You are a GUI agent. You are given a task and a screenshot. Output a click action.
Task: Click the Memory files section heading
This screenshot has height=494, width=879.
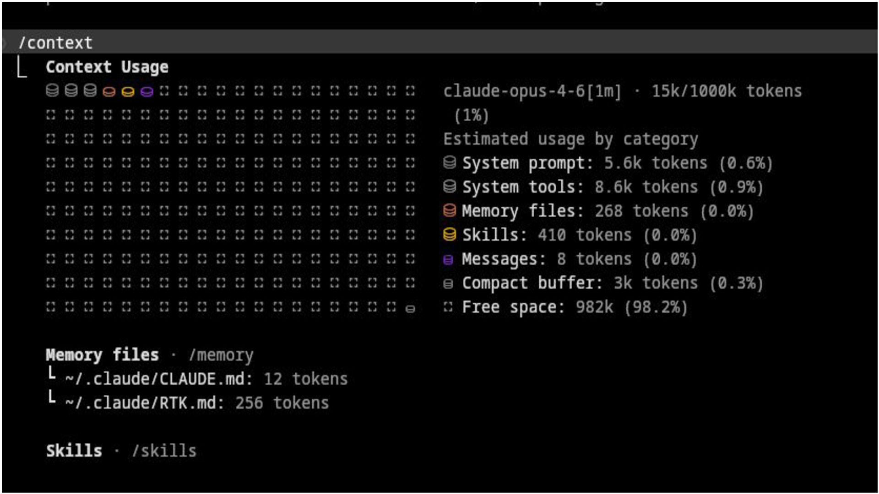(x=102, y=354)
